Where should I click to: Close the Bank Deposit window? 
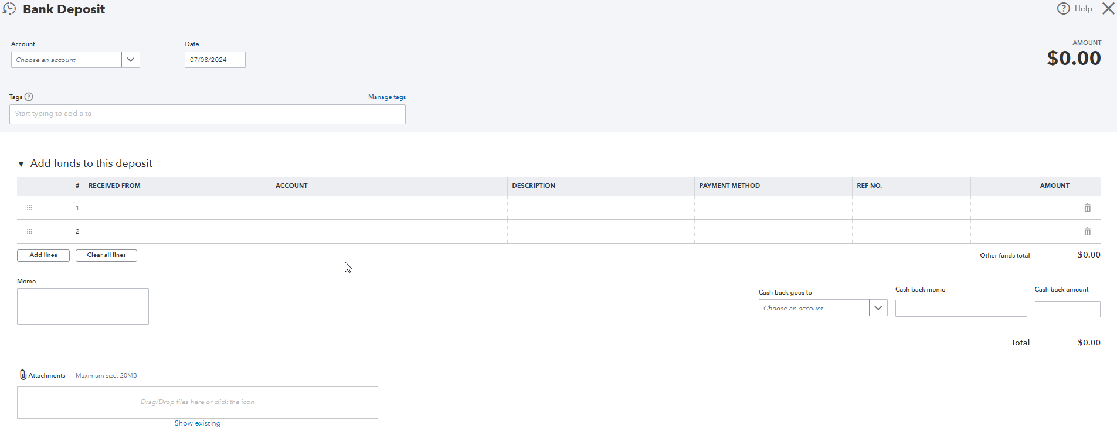click(x=1108, y=9)
